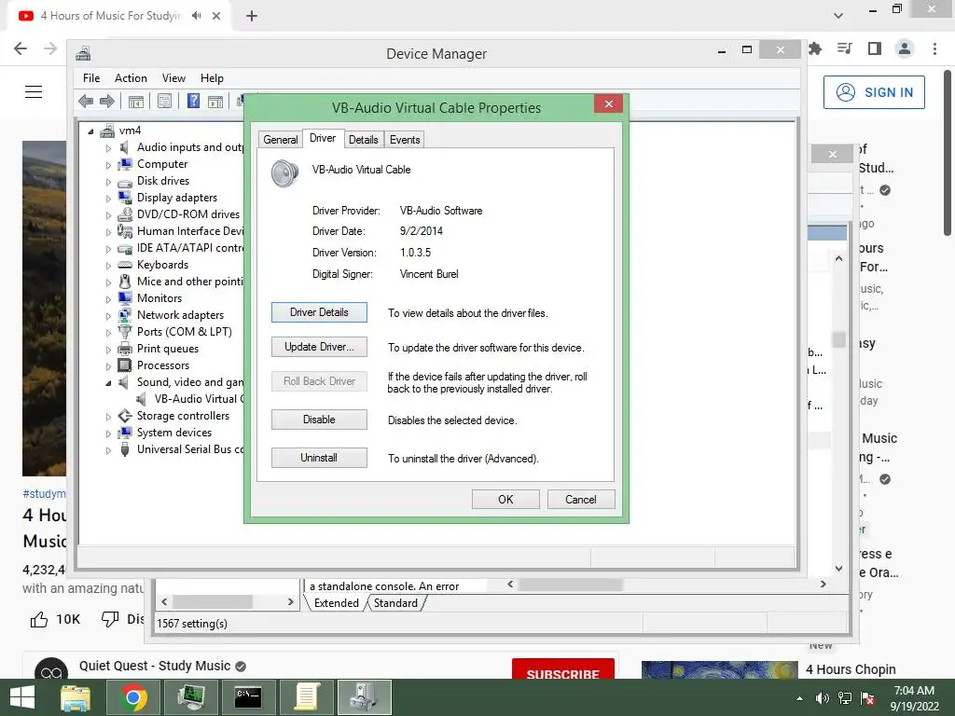The height and width of the screenshot is (716, 955).
Task: Open Chrome's media control icon
Action: [845, 48]
